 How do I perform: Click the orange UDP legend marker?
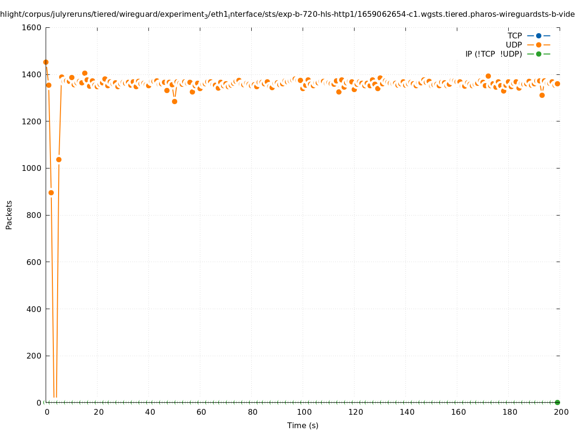coord(538,45)
